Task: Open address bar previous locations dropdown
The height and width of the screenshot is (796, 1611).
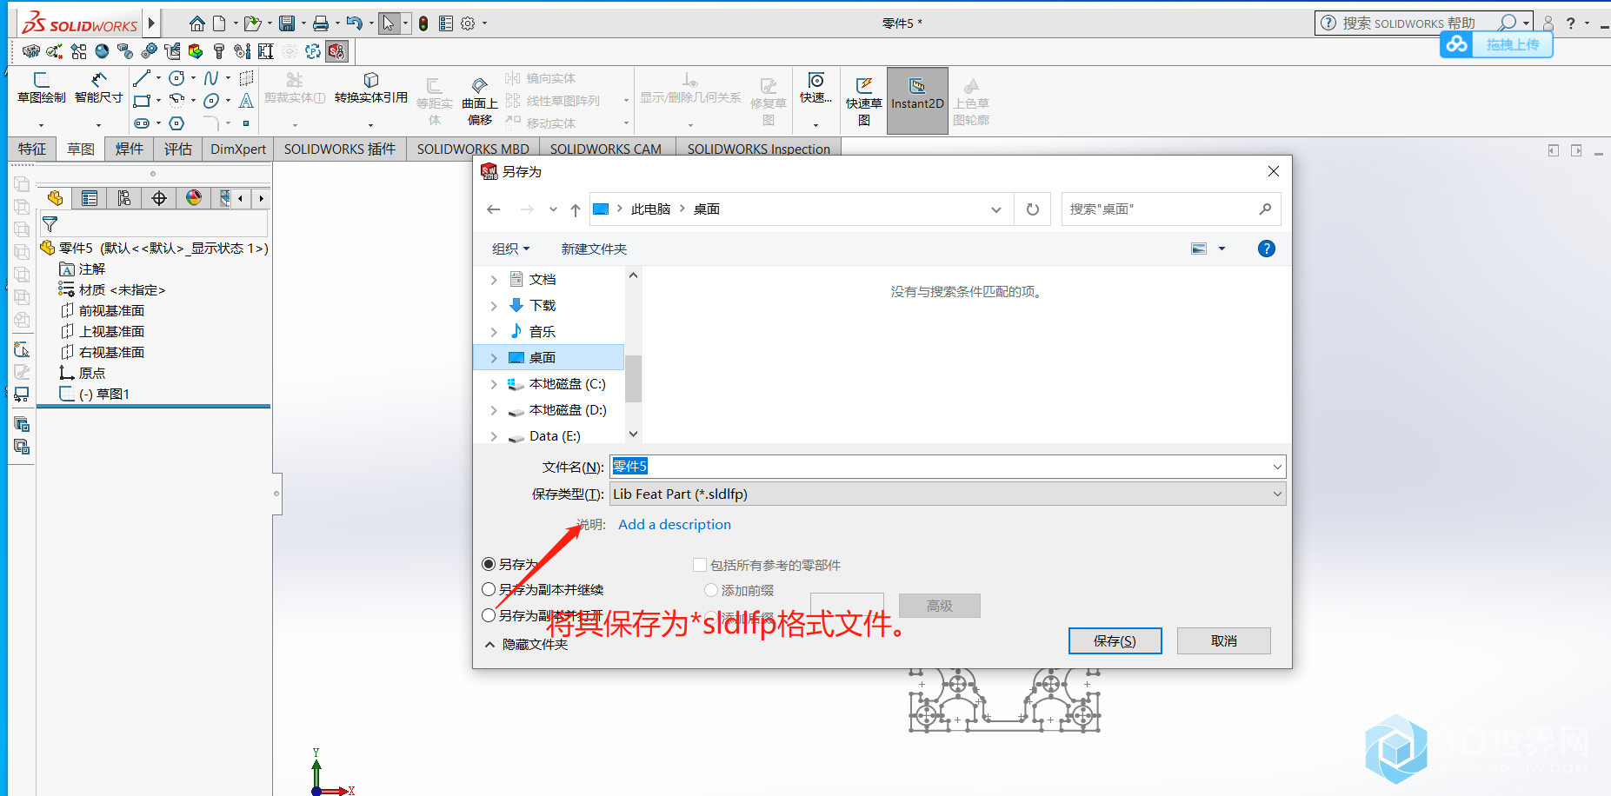Action: [996, 209]
